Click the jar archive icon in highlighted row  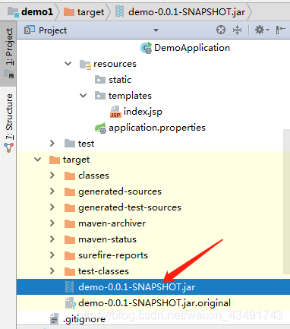69,287
